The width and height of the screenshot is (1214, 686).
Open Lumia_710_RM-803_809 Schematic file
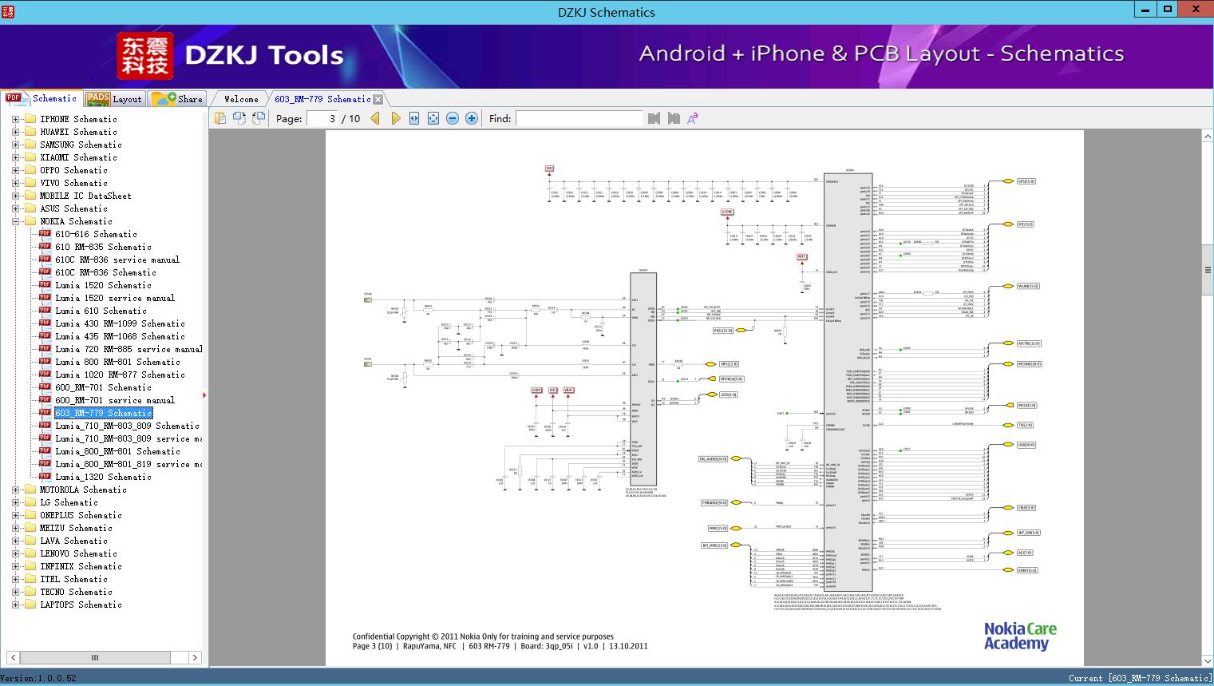[x=127, y=426]
